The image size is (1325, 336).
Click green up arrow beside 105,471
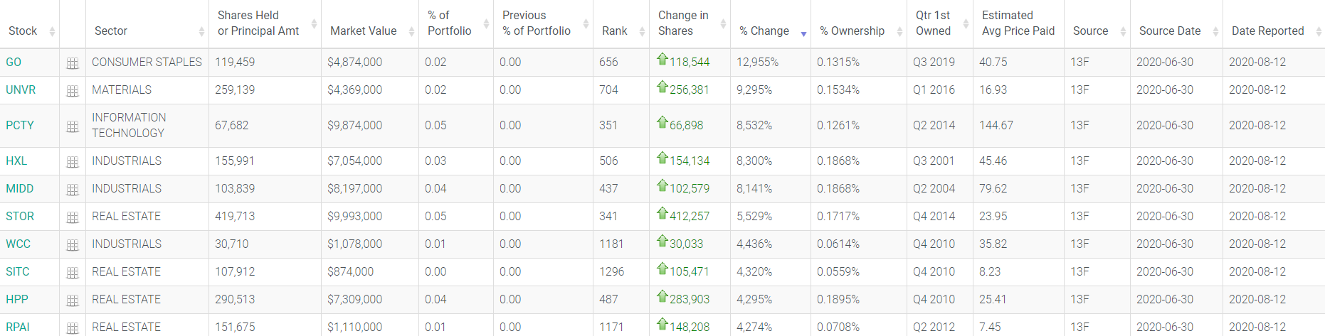click(x=662, y=269)
